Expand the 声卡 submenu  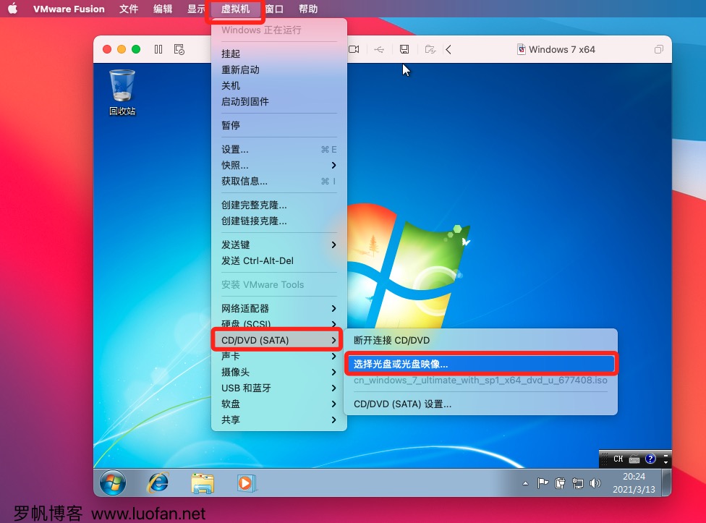[279, 356]
